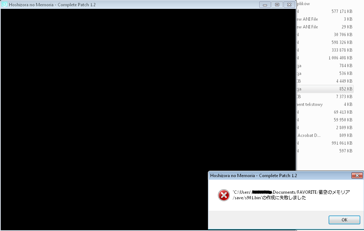Select the Acrobat document of 809 KB
Viewport: 364px width, 231px height.
[325, 135]
